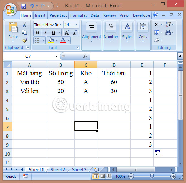This screenshot has width=186, height=183.
Task: Select cell containing 'Thời hạn'
Action: click(114, 73)
